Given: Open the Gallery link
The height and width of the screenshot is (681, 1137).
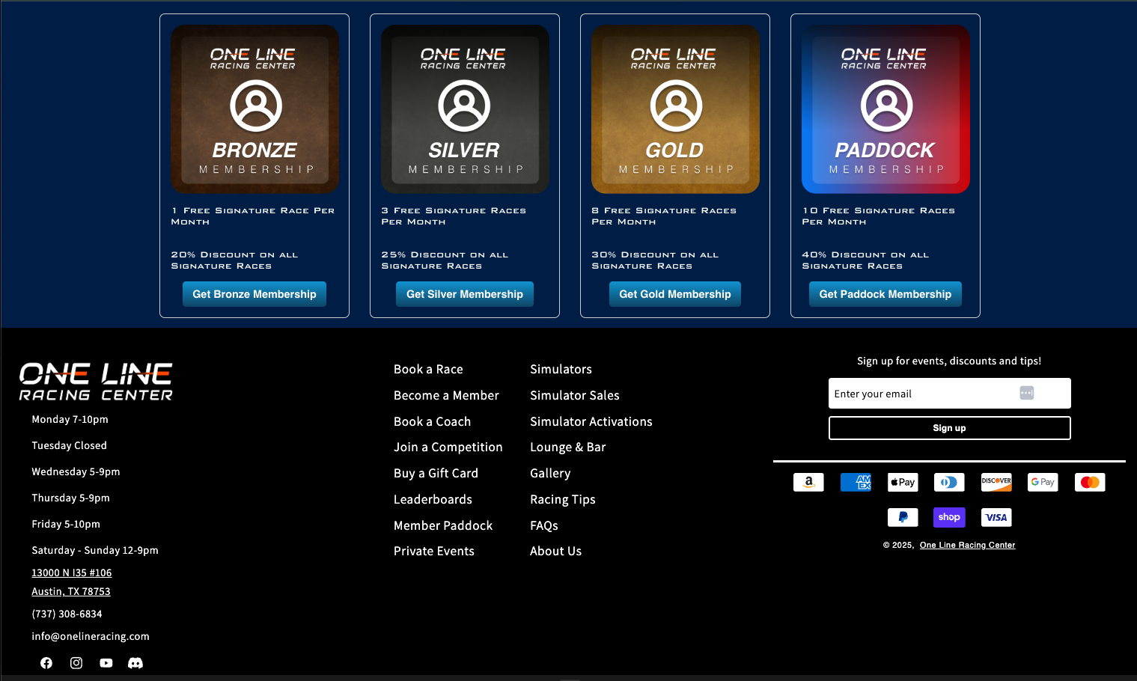Looking at the screenshot, I should tap(550, 473).
